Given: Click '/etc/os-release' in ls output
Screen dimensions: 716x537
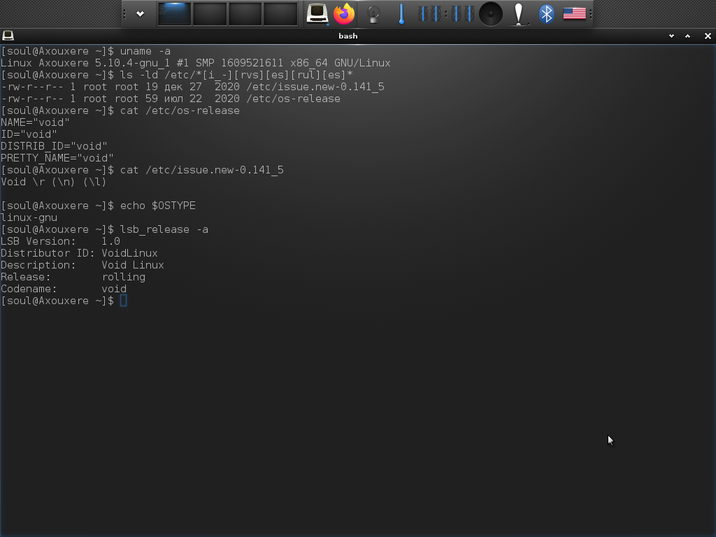Looking at the screenshot, I should (x=293, y=99).
